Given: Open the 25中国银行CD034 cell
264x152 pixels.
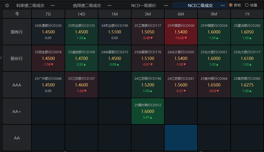Looking at the screenshot, I should point(214,32).
